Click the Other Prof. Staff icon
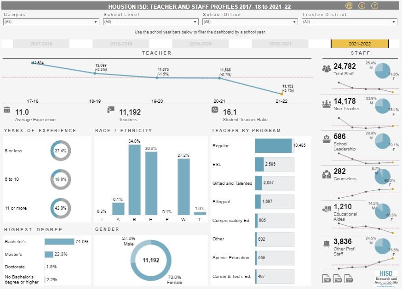This screenshot has height=289, width=402. (x=327, y=244)
